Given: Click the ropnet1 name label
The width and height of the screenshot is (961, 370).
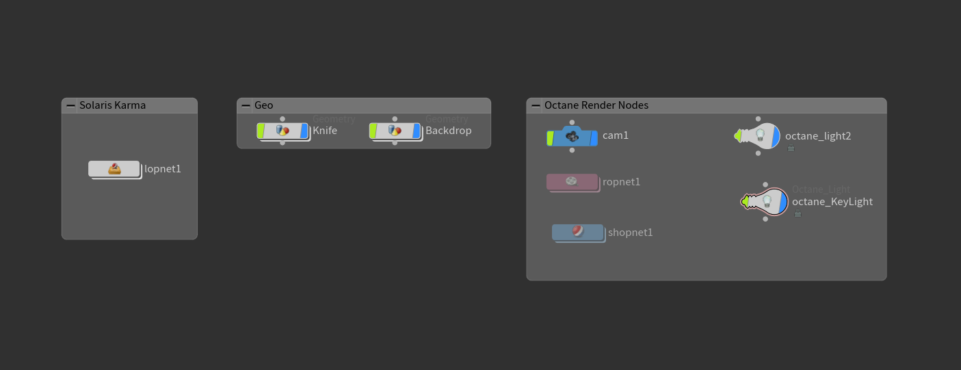Looking at the screenshot, I should point(621,182).
